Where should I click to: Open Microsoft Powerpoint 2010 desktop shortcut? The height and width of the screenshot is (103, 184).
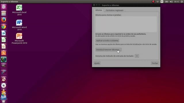[x=19, y=39]
